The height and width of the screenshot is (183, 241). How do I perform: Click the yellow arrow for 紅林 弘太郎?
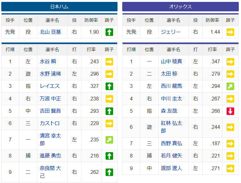(x=230, y=127)
